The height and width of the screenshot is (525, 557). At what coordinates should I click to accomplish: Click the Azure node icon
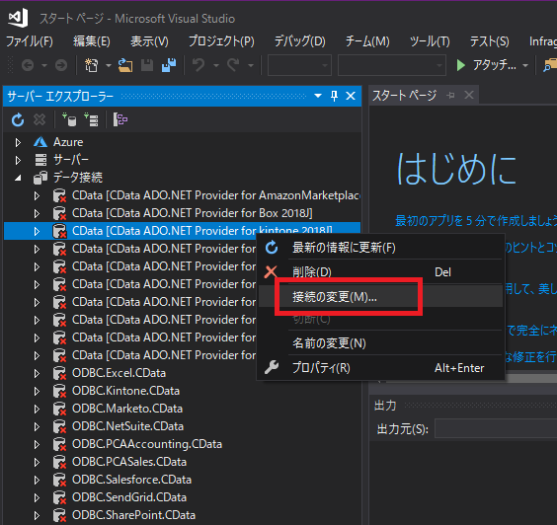pyautogui.click(x=40, y=142)
